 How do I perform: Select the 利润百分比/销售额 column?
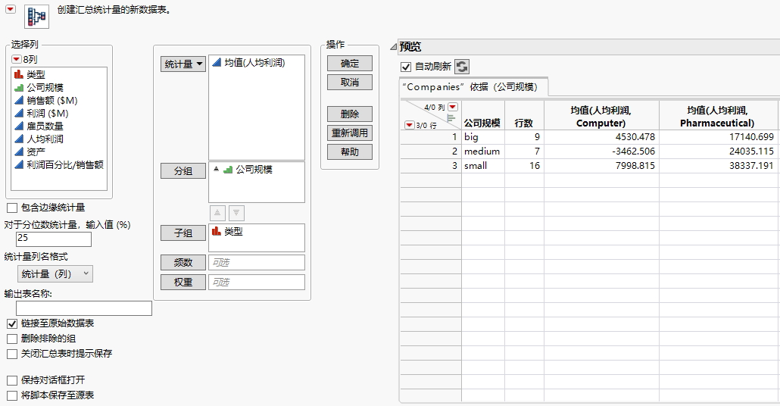64,164
